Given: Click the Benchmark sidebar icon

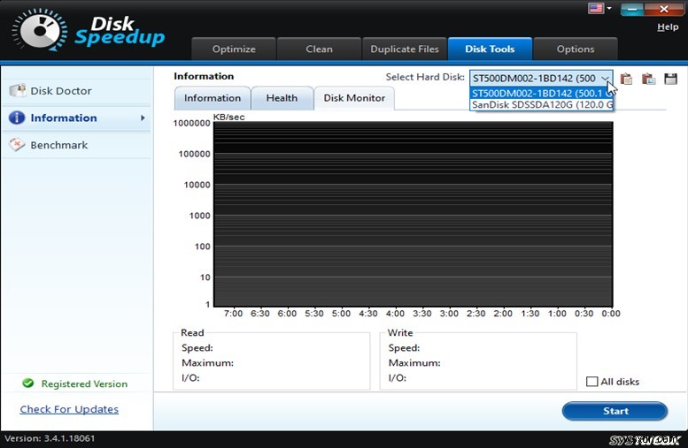Looking at the screenshot, I should pos(17,145).
